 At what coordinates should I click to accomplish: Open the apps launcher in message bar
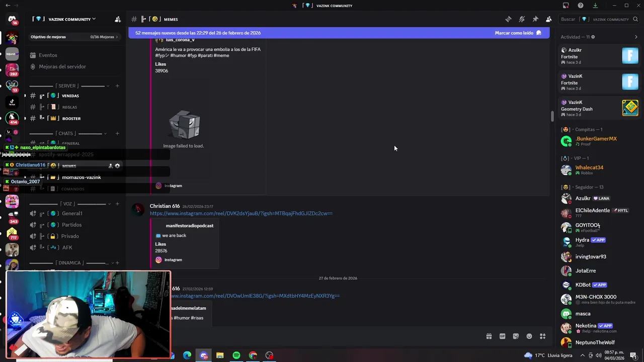543,336
